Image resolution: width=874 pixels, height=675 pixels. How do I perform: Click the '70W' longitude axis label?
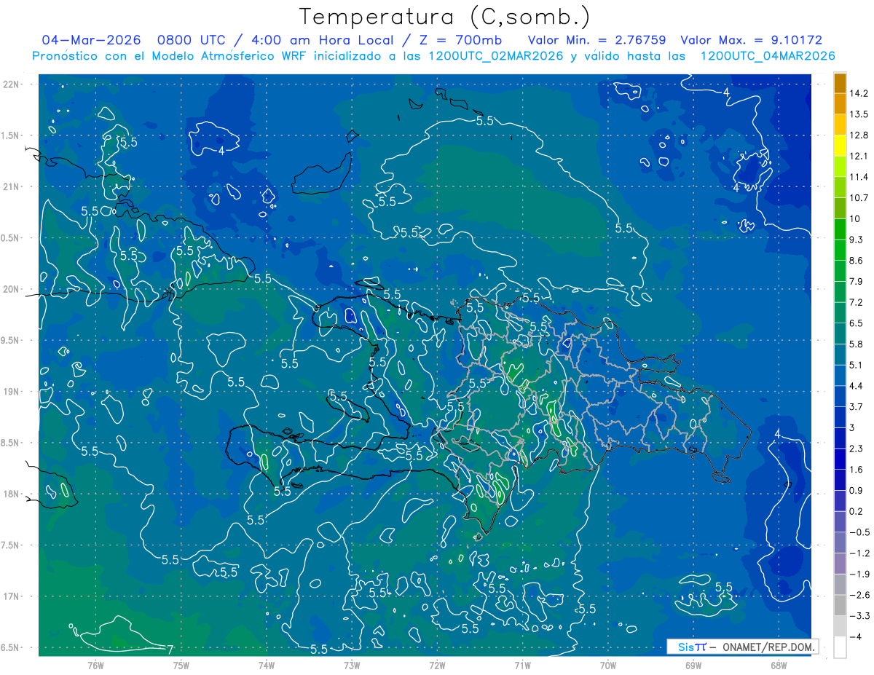[607, 665]
